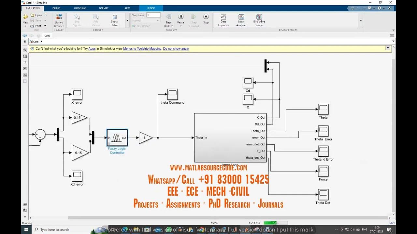
Task: Navigate back with the blue left arrow
Action: click(25, 35)
